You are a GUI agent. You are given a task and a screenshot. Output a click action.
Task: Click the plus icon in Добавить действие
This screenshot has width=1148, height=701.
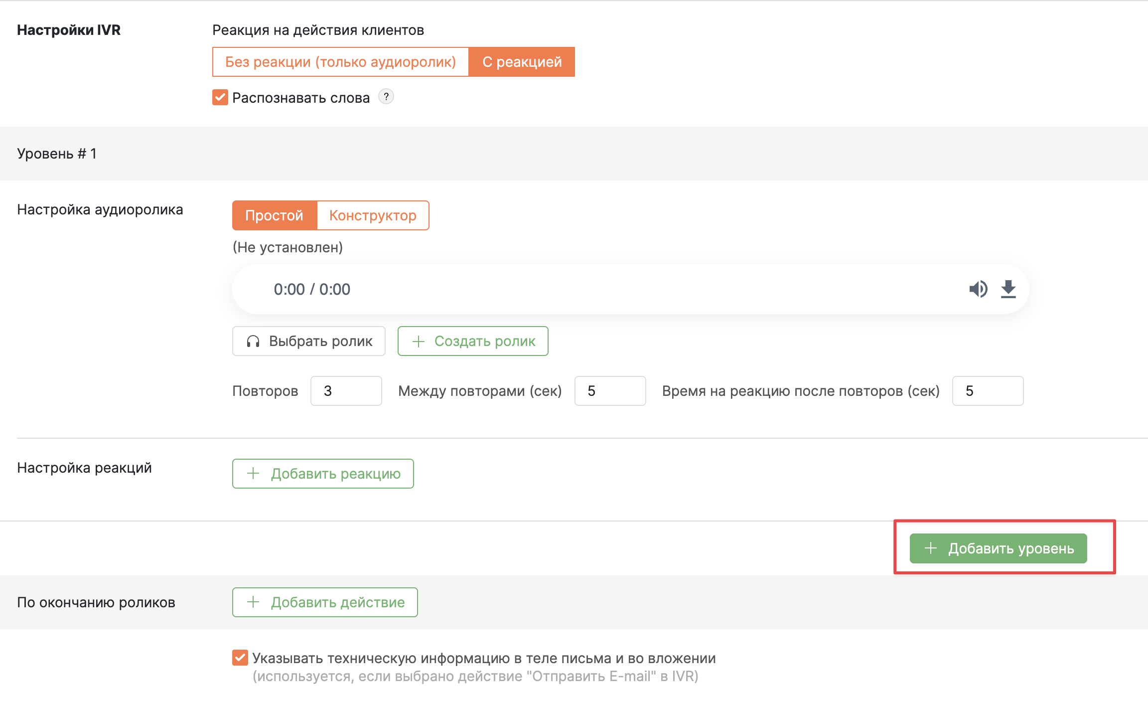click(253, 602)
